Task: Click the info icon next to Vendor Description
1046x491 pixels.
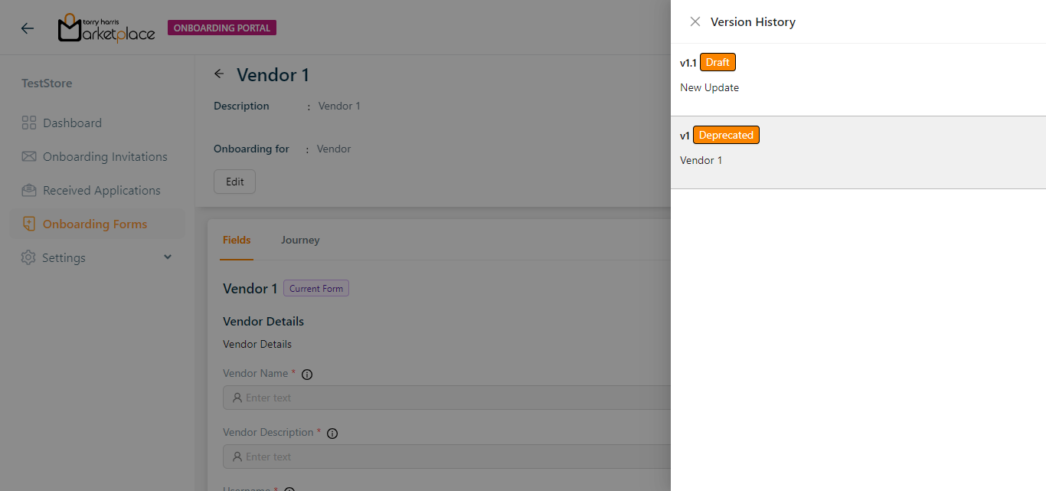Action: 332,434
